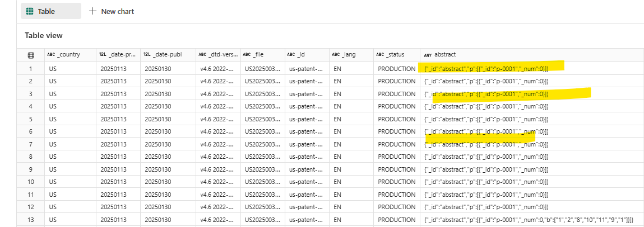
Task: Click the ABC type icon of _country
Action: tap(51, 54)
